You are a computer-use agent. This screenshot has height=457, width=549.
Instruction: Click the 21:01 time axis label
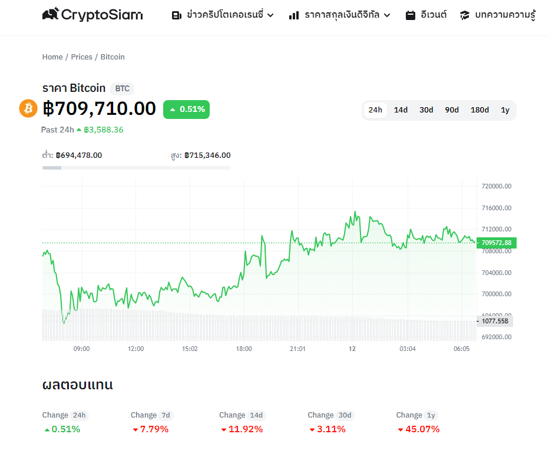point(297,349)
